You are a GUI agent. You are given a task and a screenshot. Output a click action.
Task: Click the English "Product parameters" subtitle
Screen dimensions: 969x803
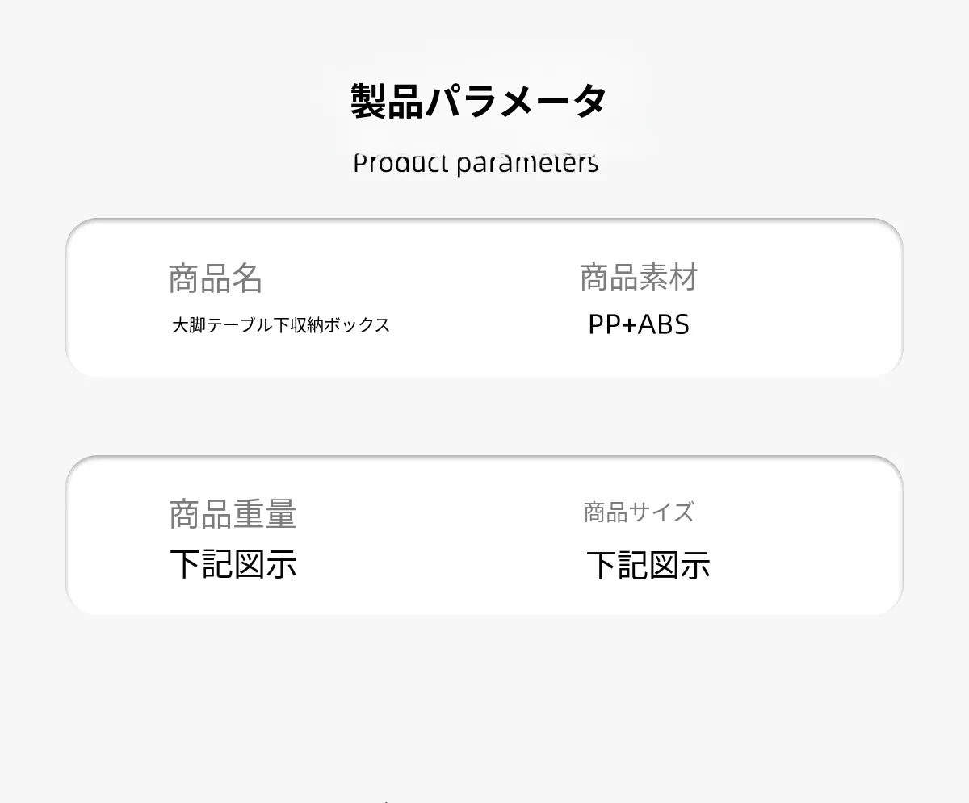(476, 163)
